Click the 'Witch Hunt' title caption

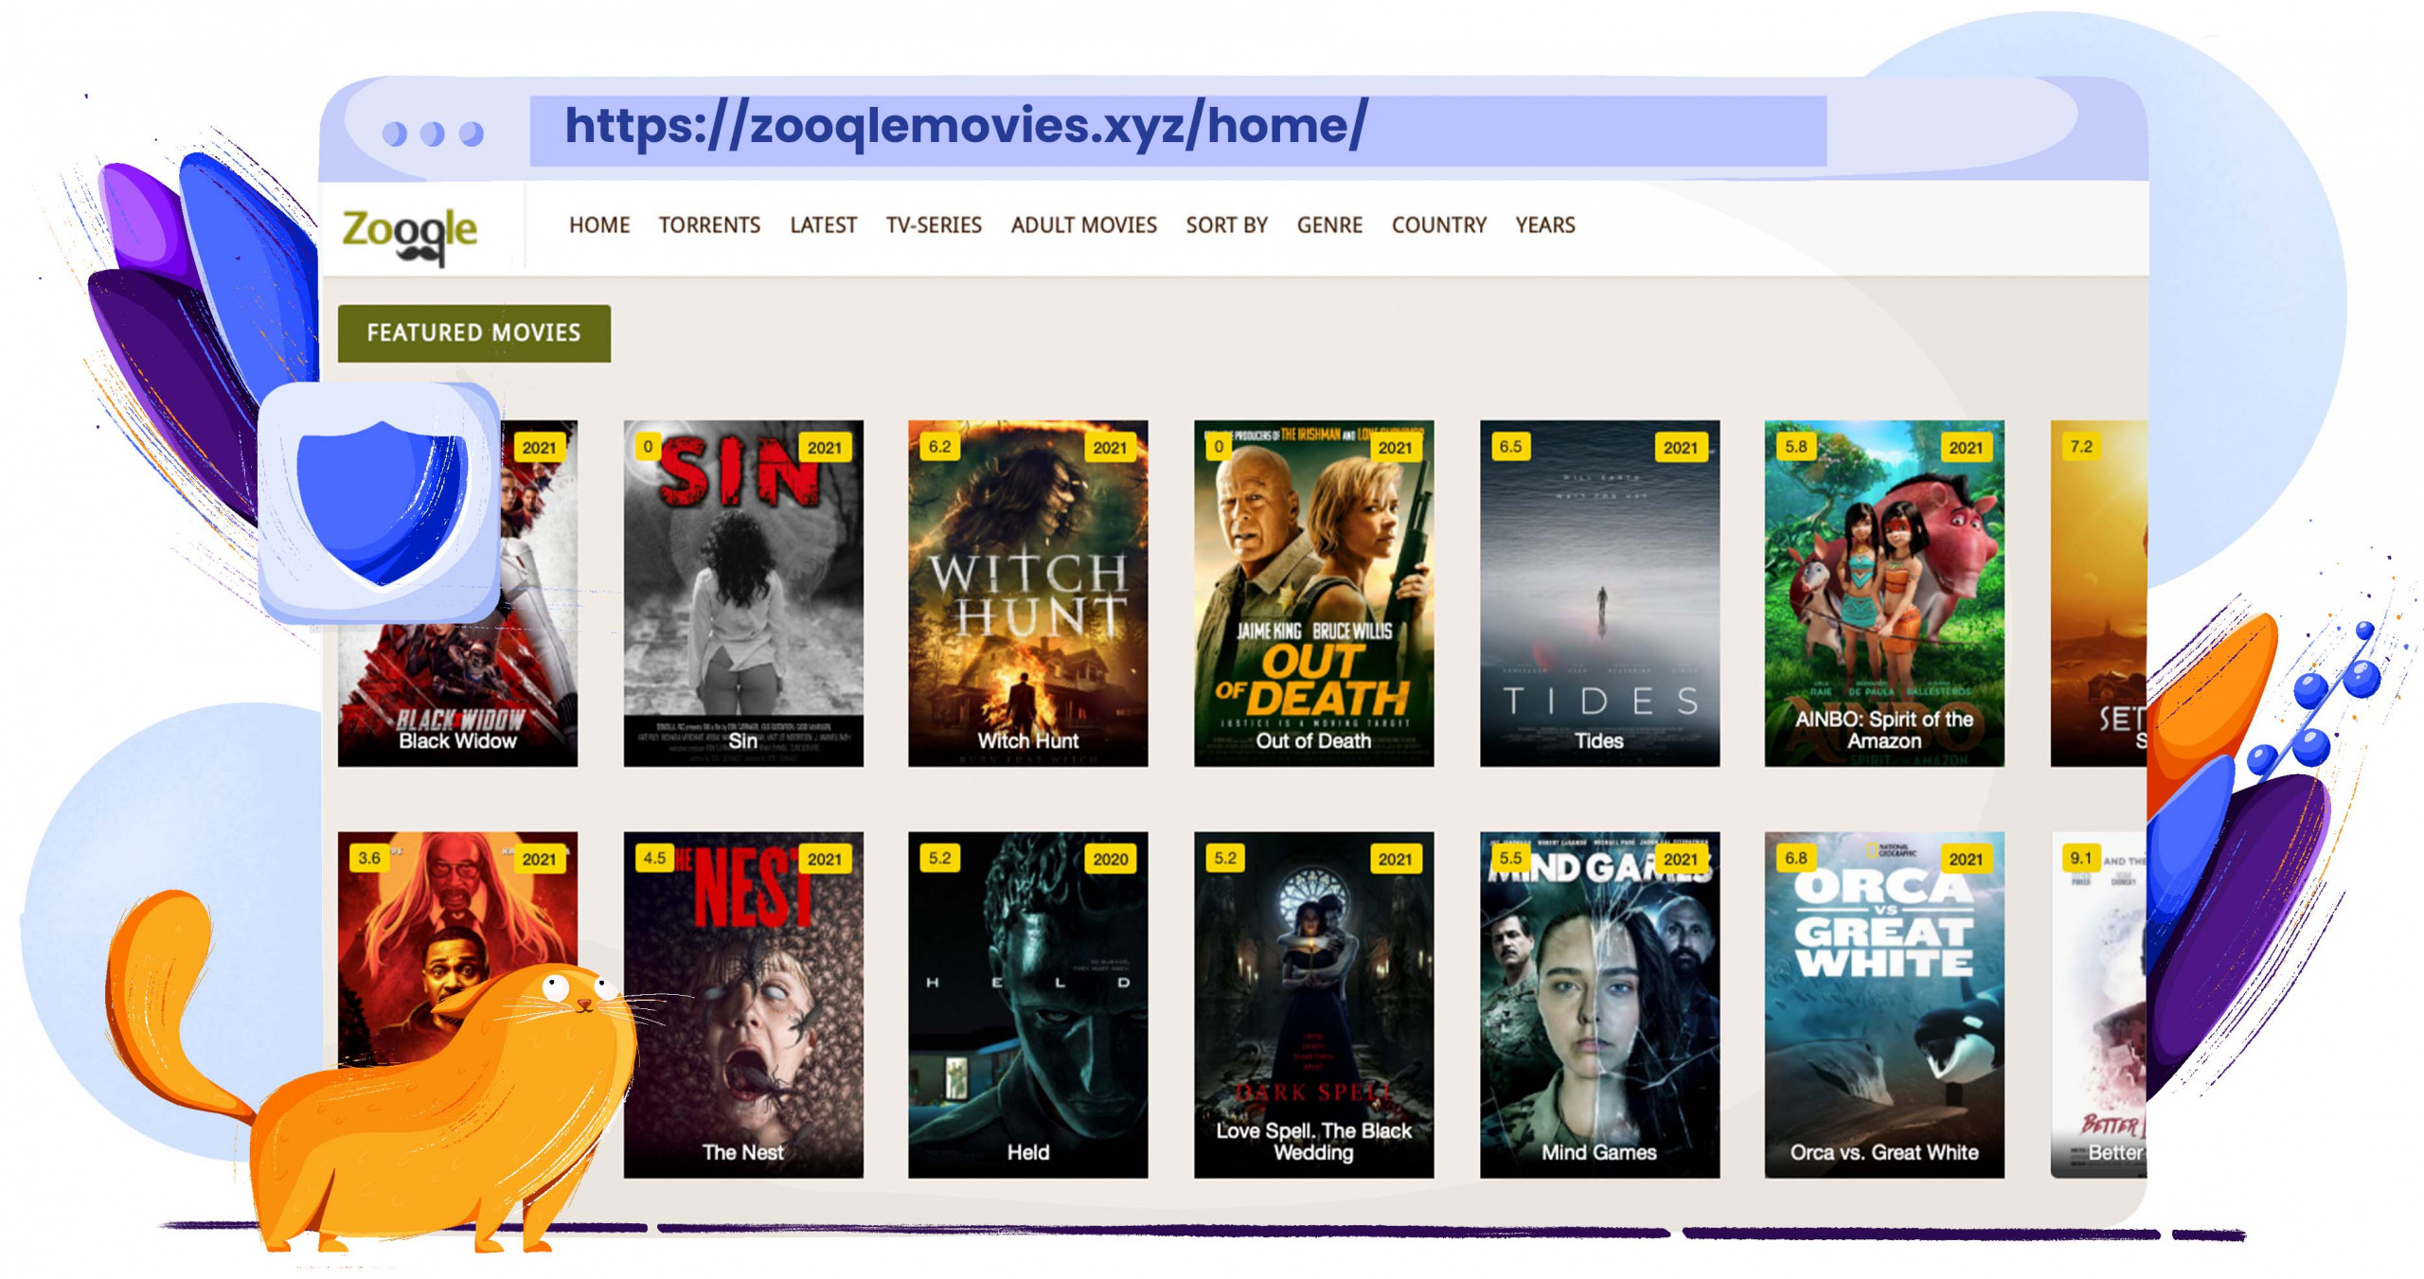pos(1028,741)
